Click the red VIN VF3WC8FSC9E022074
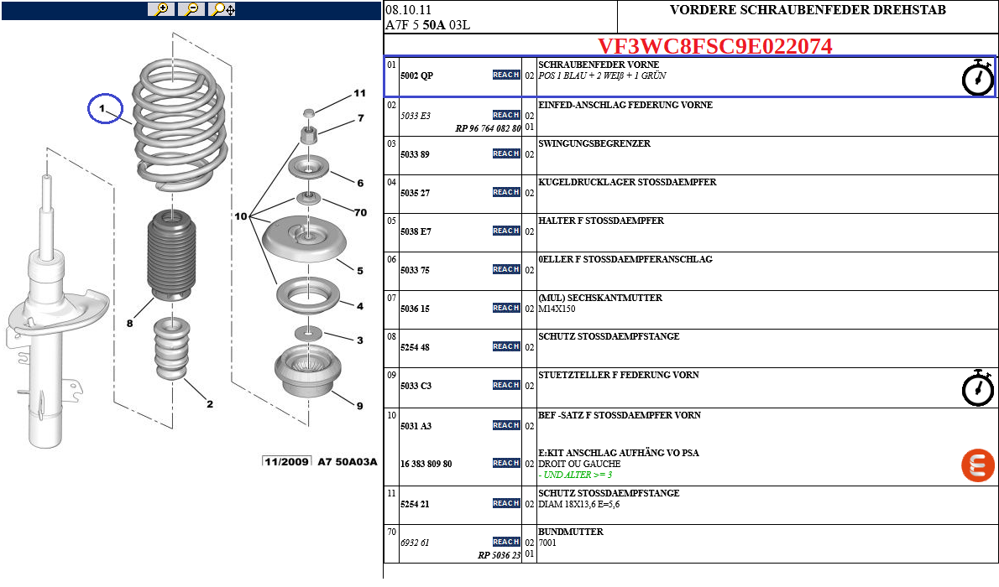The width and height of the screenshot is (999, 587). coord(714,46)
